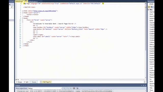Switch to the Default.aspx.cs tab
Screen dimensions: 163x92
click(x=33, y=2)
